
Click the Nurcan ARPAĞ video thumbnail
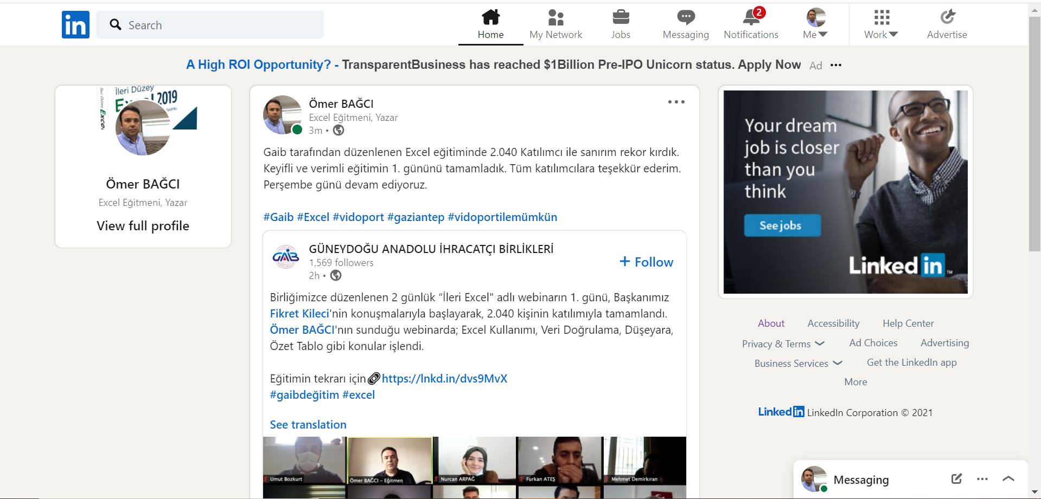(x=474, y=461)
